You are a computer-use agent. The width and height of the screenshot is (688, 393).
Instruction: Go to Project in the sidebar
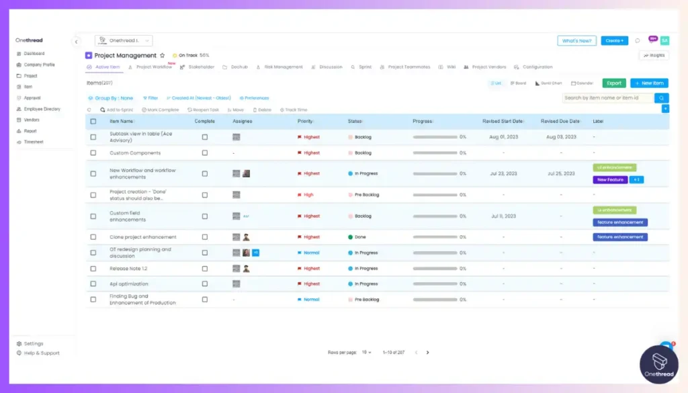[x=27, y=76]
